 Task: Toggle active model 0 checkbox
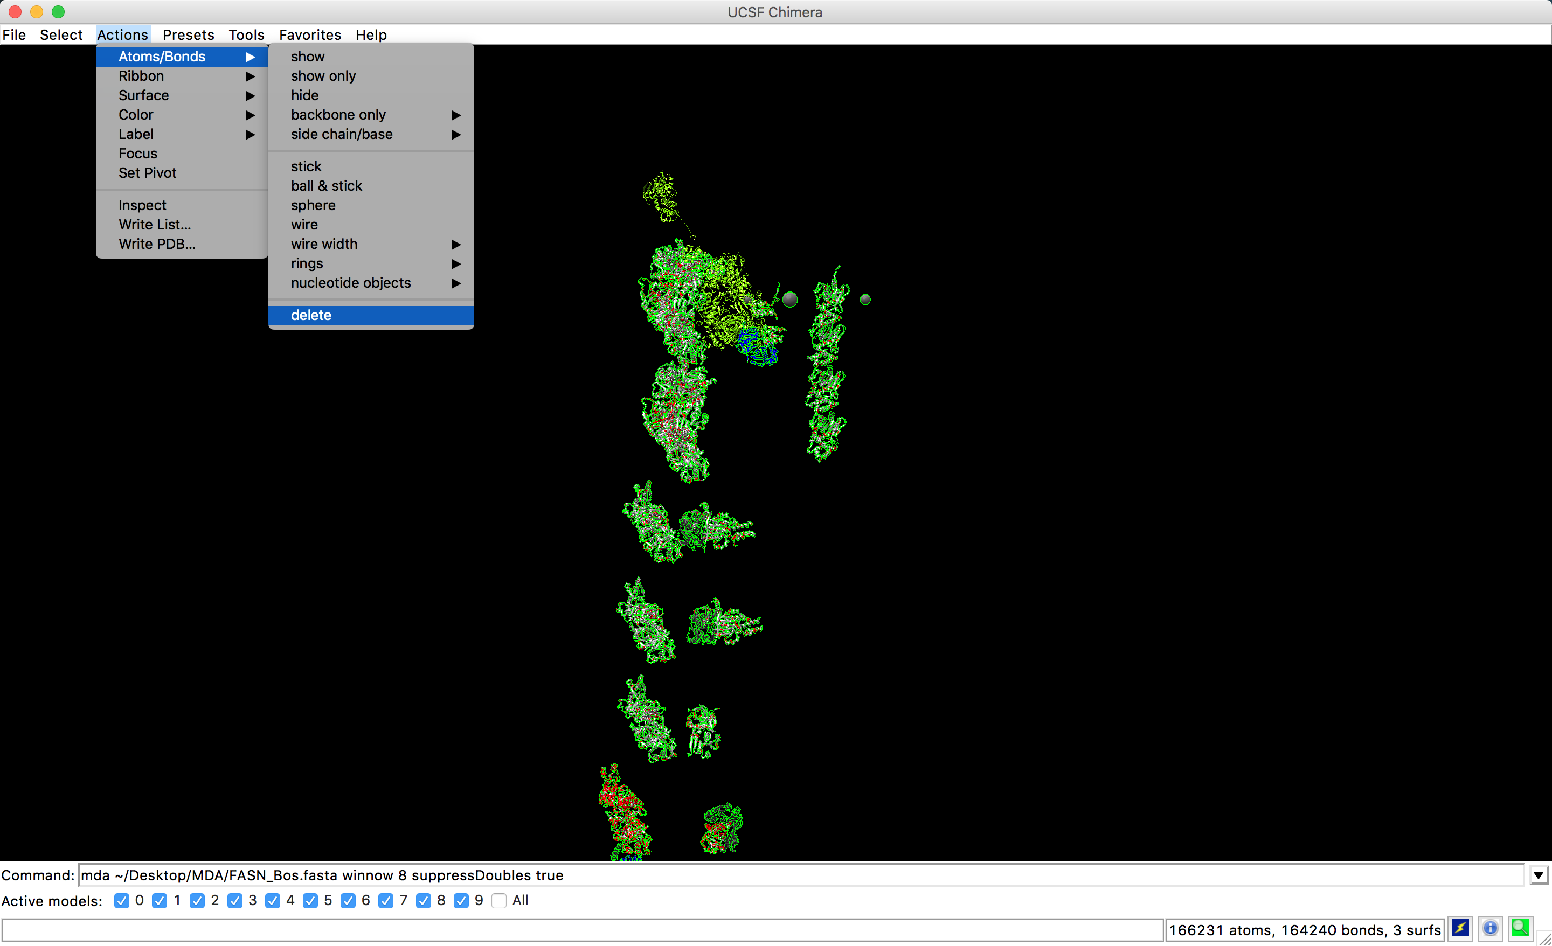122,901
